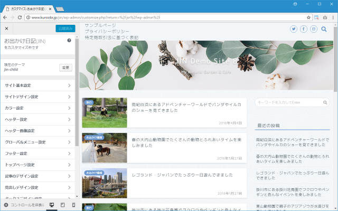This screenshot has height=211, width=338.
Task: Switch to desktop preview mode
Action: (x=52, y=205)
